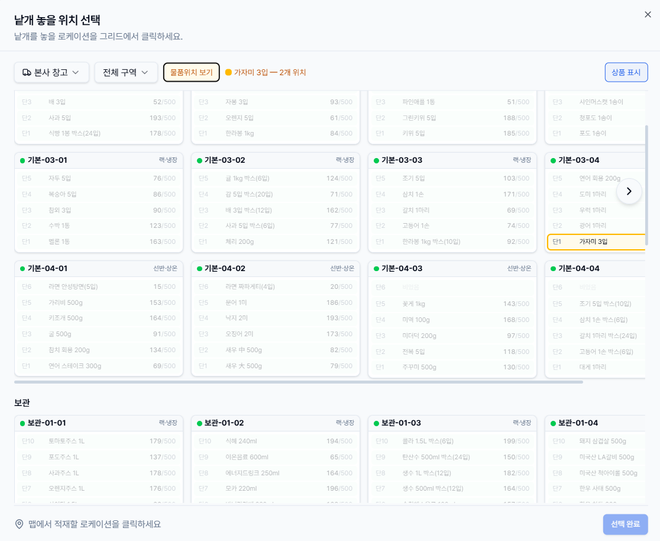Select the 한라봉 1kg row at top
This screenshot has height=541, width=660.
275,134
